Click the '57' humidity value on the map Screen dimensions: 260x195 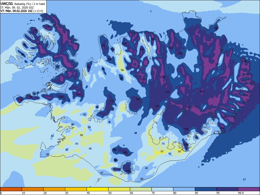coord(162,152)
